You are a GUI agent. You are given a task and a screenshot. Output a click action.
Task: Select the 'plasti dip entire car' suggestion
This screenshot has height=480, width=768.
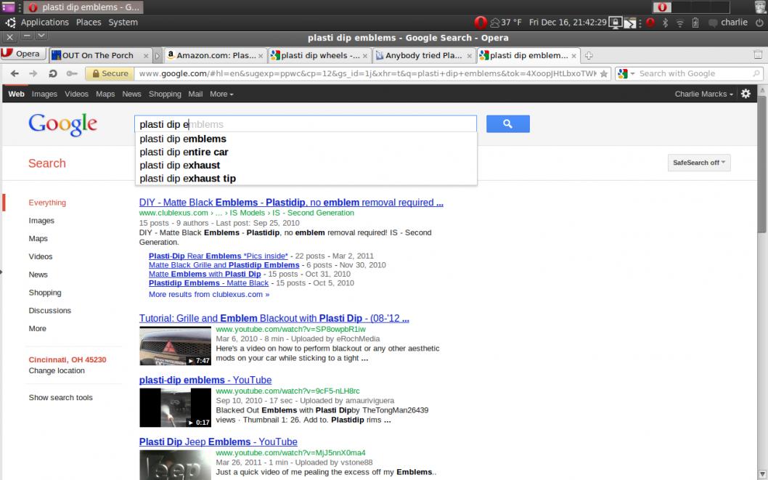click(x=184, y=152)
